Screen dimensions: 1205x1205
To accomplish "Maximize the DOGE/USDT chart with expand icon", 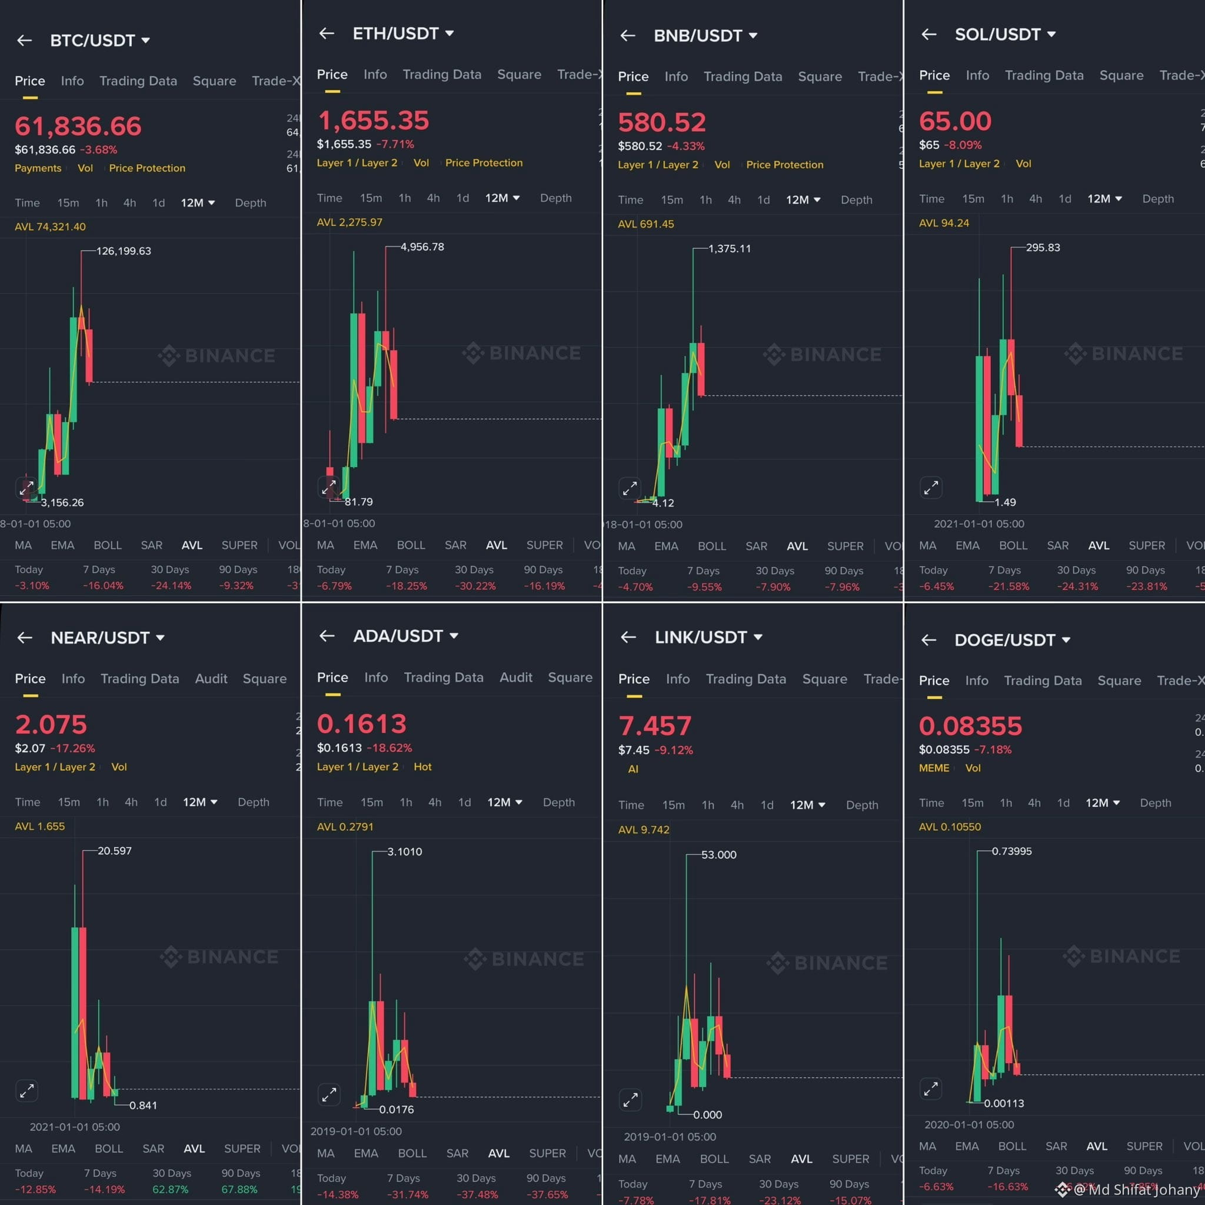I will [x=931, y=1089].
